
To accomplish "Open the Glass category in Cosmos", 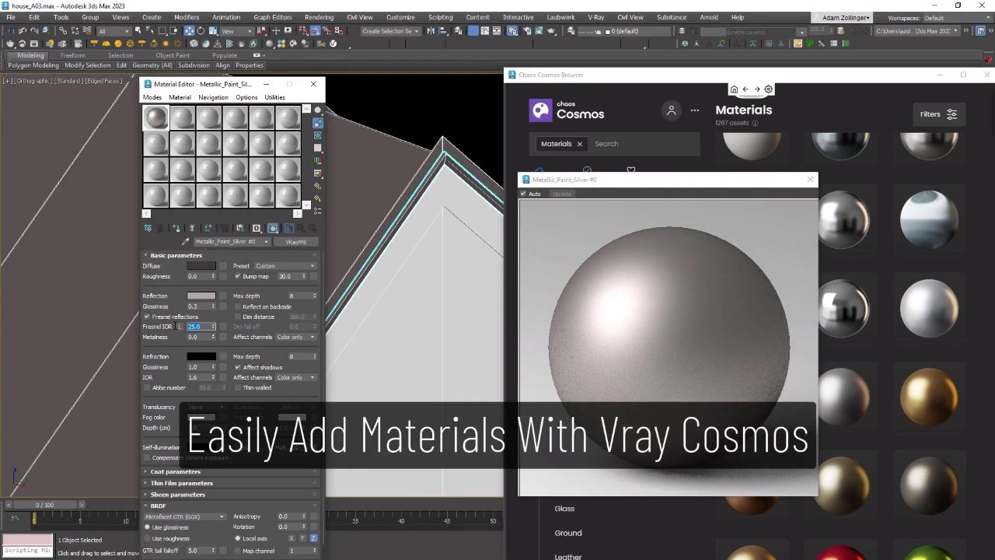I will pyautogui.click(x=564, y=509).
